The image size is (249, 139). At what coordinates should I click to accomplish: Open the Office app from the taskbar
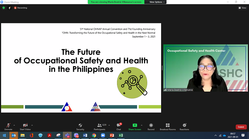click(31, 135)
